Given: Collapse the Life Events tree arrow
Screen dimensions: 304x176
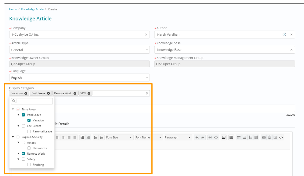Looking at the screenshot, I should click(x=18, y=126).
